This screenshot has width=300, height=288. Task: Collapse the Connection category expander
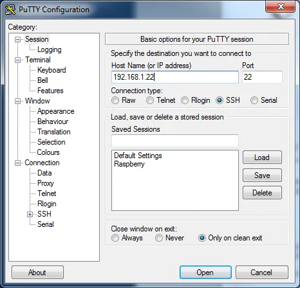tap(17, 163)
